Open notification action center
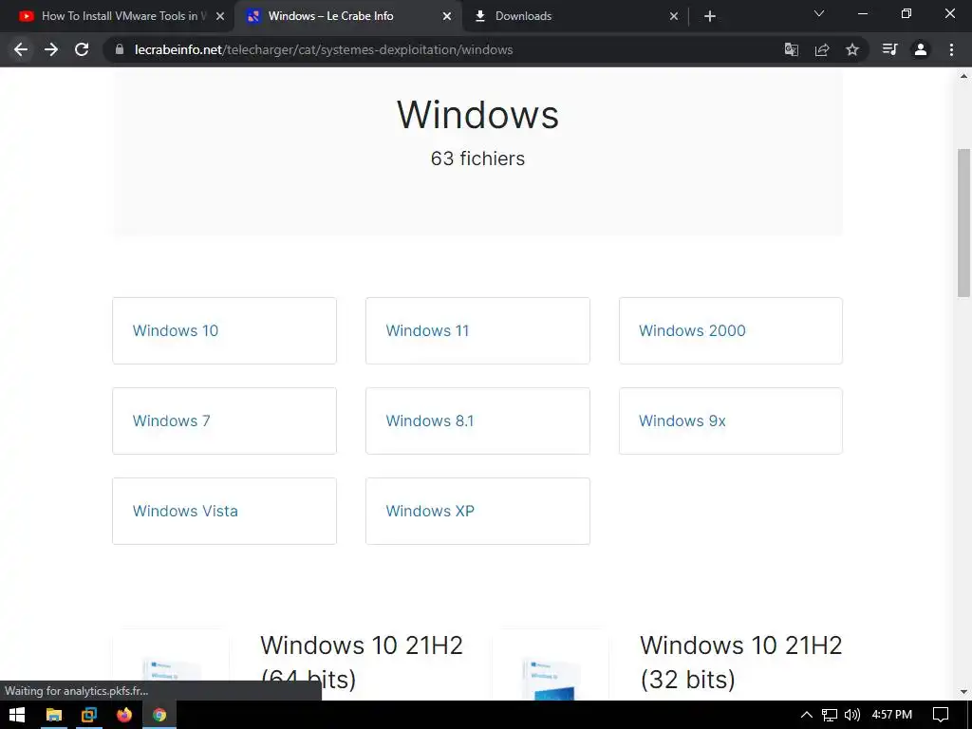The width and height of the screenshot is (972, 729). click(941, 715)
